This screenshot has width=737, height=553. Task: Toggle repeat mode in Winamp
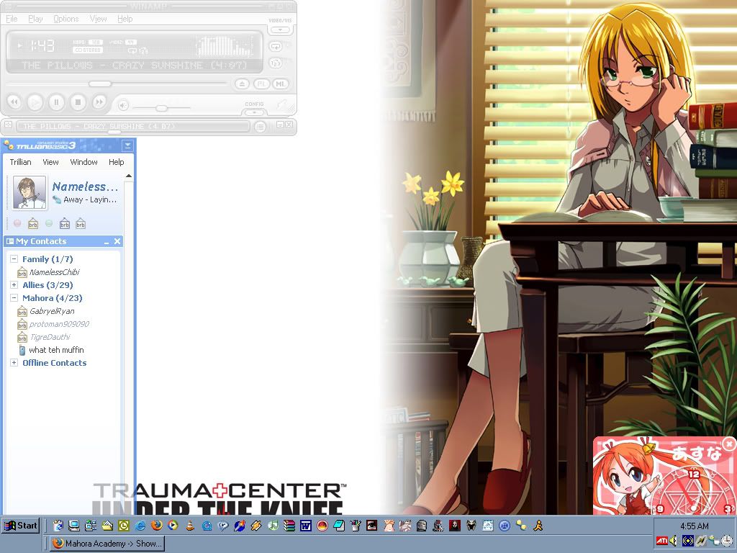point(276,47)
